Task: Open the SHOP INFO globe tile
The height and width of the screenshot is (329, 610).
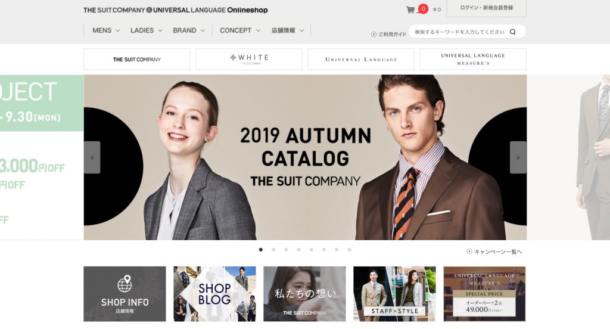Action: [x=125, y=294]
